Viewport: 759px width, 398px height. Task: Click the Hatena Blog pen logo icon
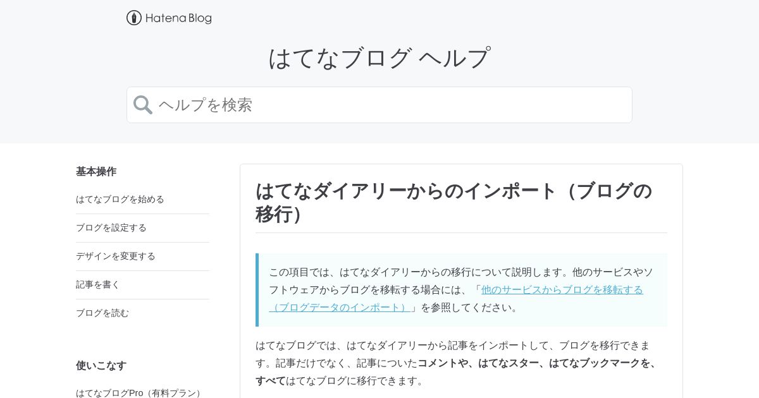click(x=133, y=18)
